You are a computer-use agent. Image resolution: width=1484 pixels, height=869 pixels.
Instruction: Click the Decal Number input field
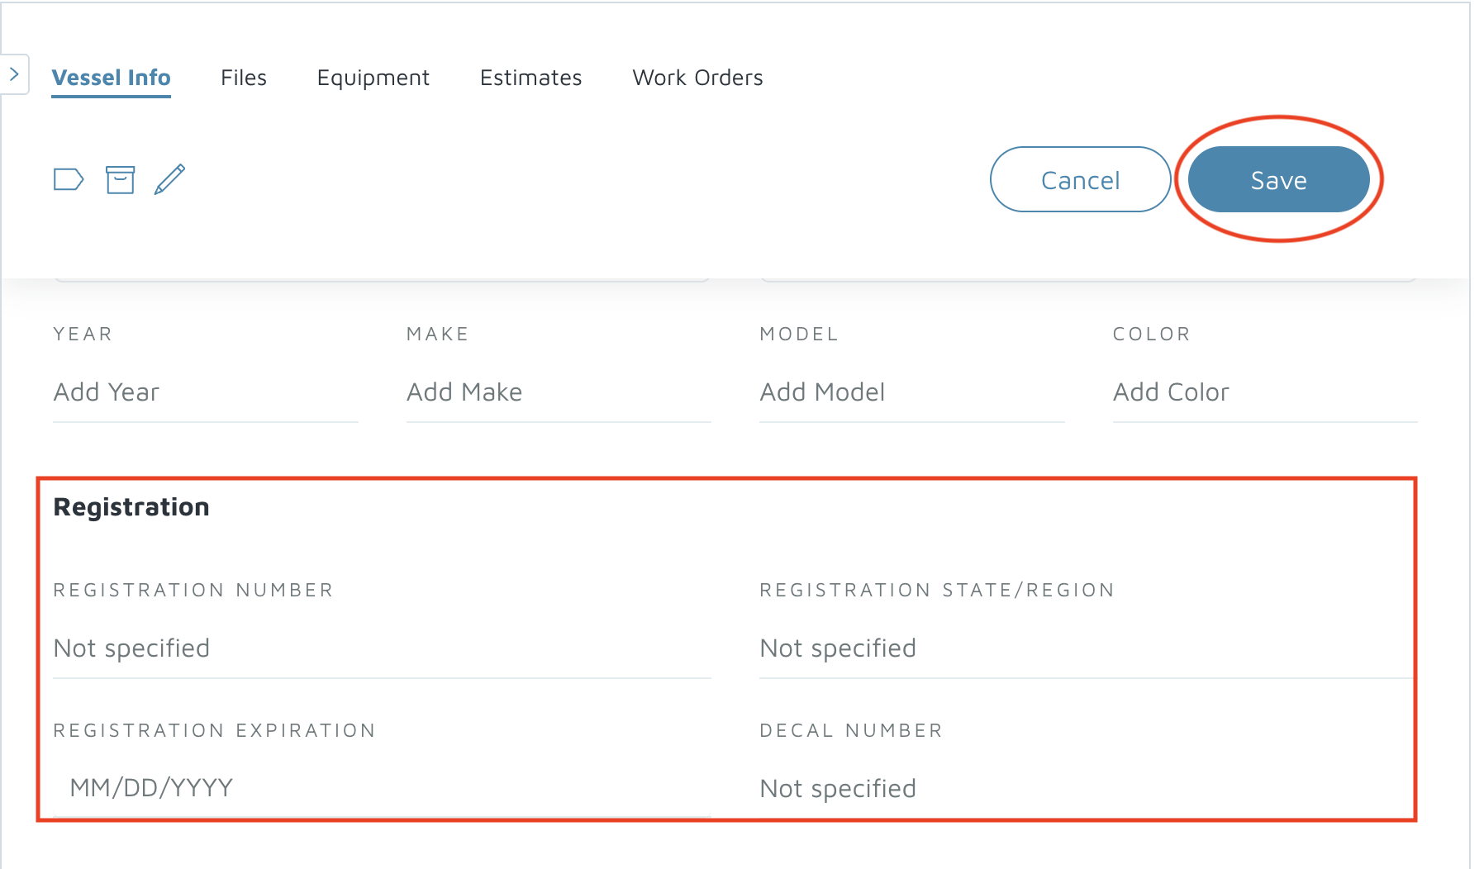1086,789
